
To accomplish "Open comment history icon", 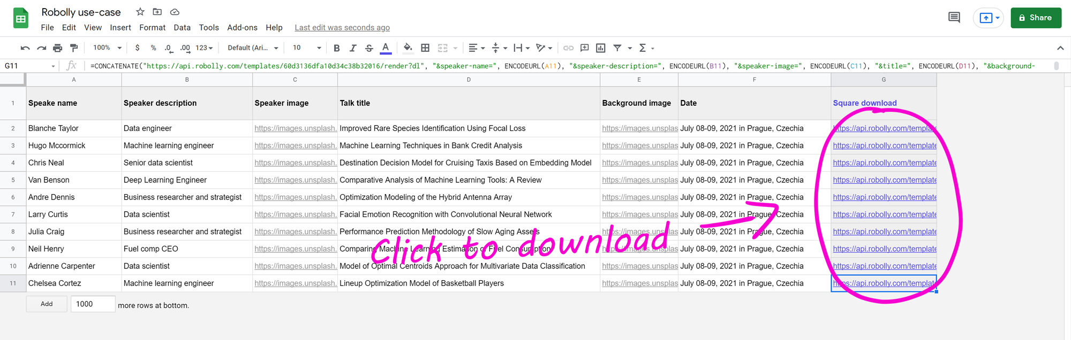I will point(954,18).
